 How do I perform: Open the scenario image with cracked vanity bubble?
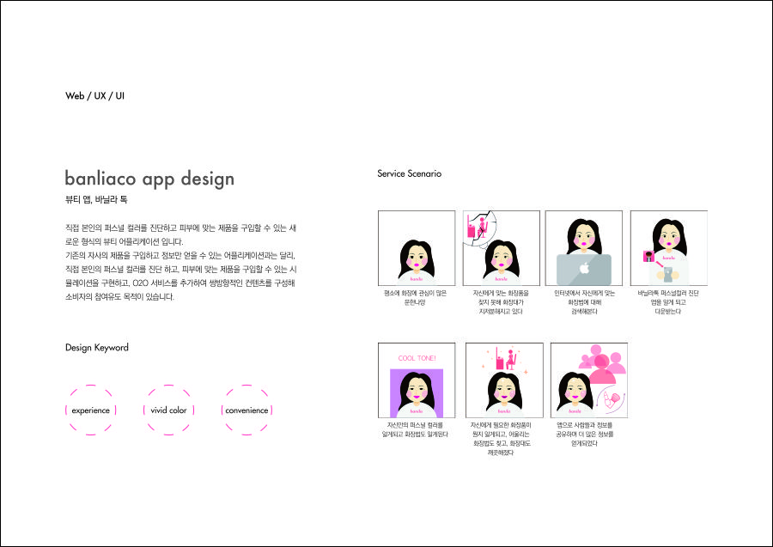(502, 248)
